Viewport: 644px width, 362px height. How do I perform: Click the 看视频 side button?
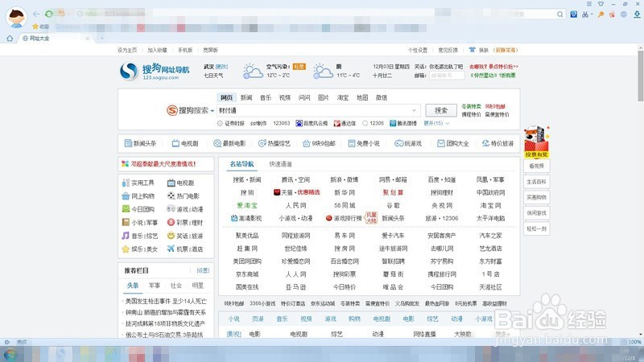pos(536,167)
